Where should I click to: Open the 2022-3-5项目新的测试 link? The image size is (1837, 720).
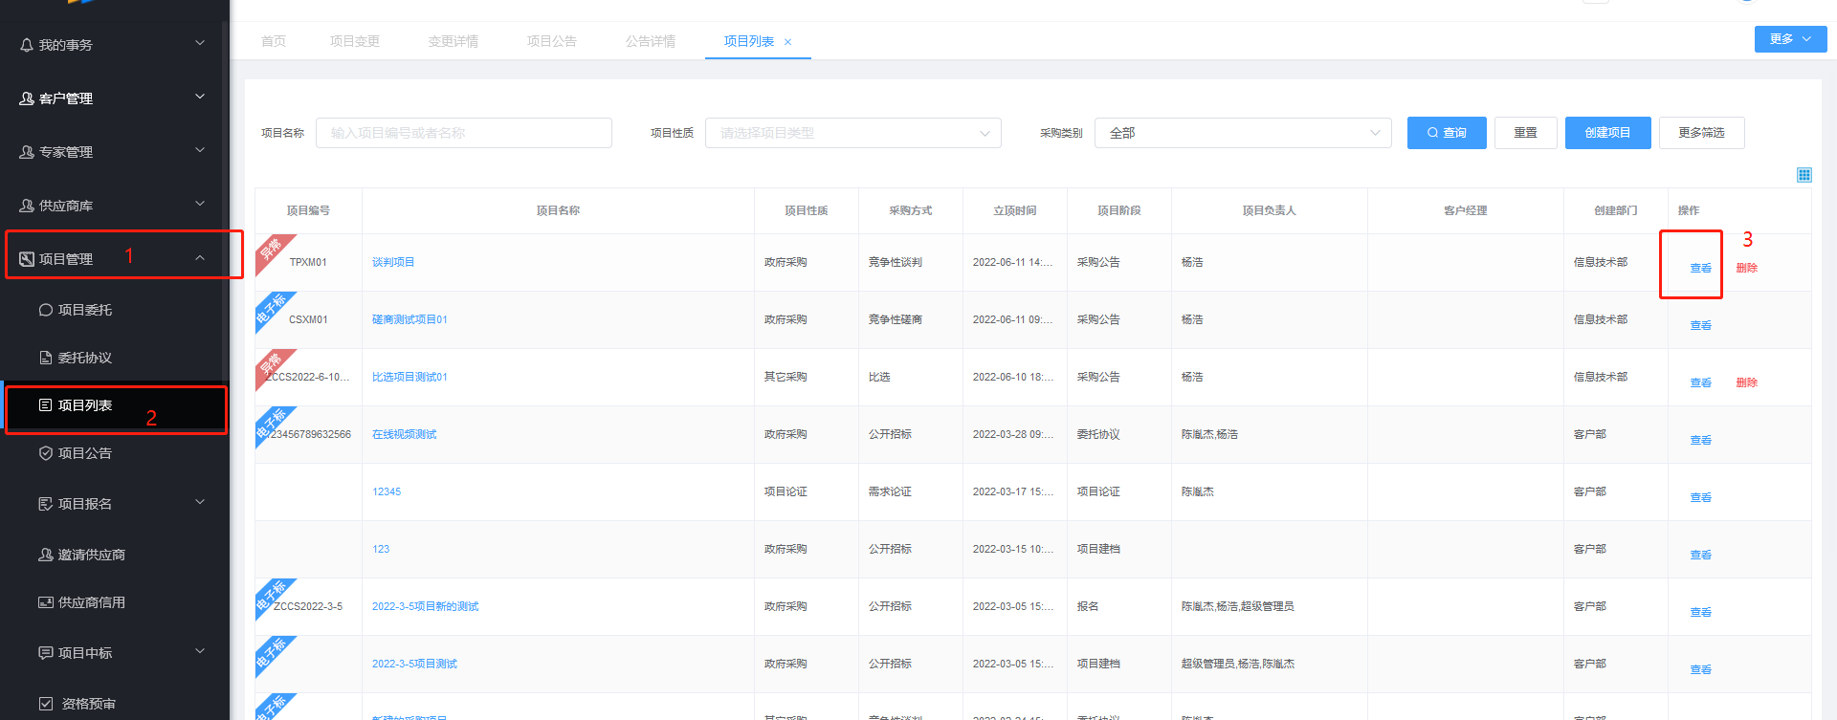click(426, 606)
